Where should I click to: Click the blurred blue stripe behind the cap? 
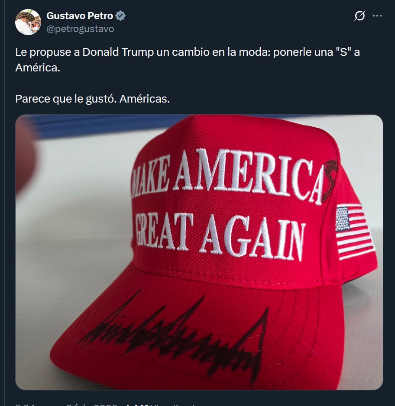coord(109,126)
